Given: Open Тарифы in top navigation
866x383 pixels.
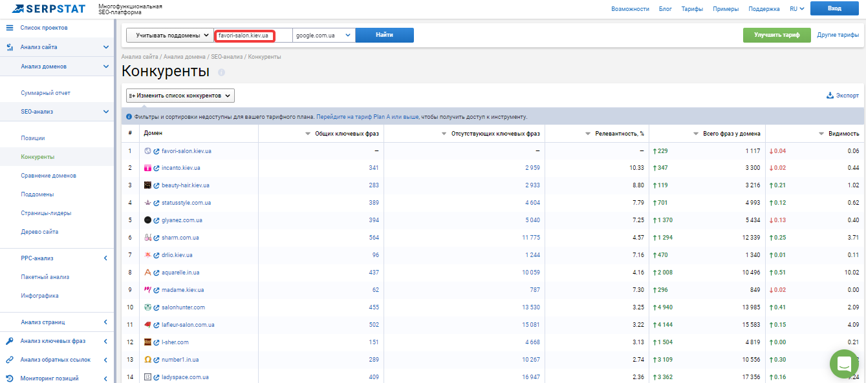Looking at the screenshot, I should tap(692, 9).
